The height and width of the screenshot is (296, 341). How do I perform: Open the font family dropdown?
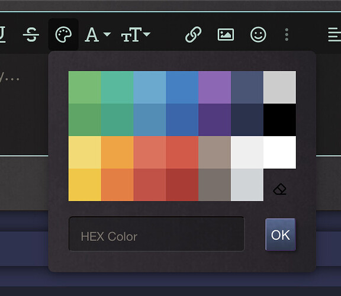pyautogui.click(x=98, y=34)
